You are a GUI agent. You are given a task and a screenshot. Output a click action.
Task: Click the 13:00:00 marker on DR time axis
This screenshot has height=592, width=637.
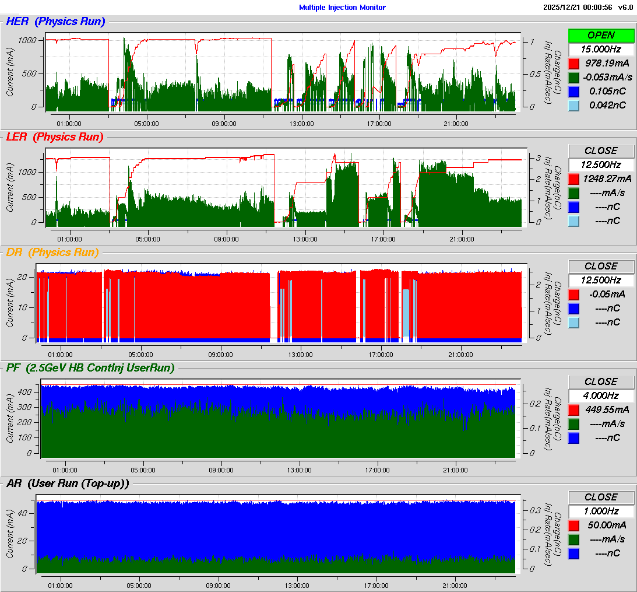pos(301,355)
